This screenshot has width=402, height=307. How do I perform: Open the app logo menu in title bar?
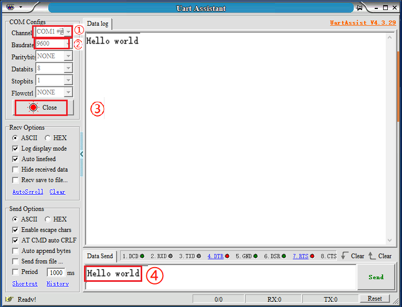tap(10, 7)
